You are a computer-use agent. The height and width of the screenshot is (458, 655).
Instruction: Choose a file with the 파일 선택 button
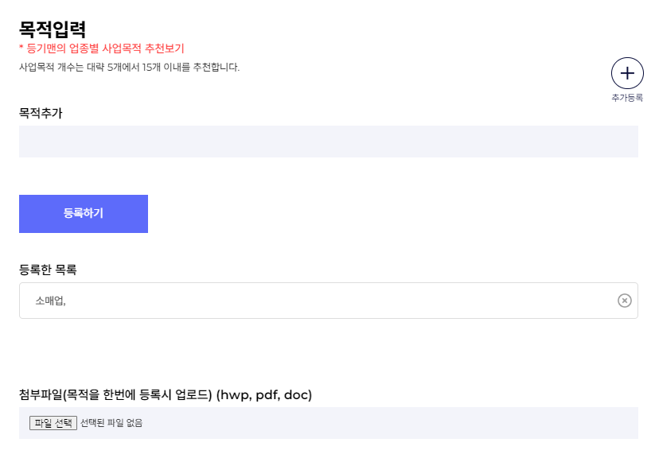(53, 423)
